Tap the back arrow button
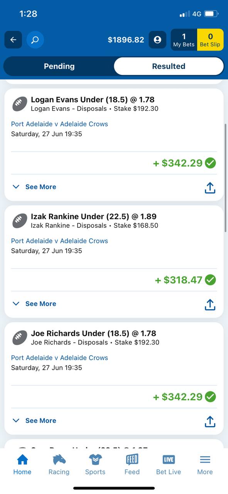Image resolution: width=228 pixels, height=494 pixels. tap(13, 40)
